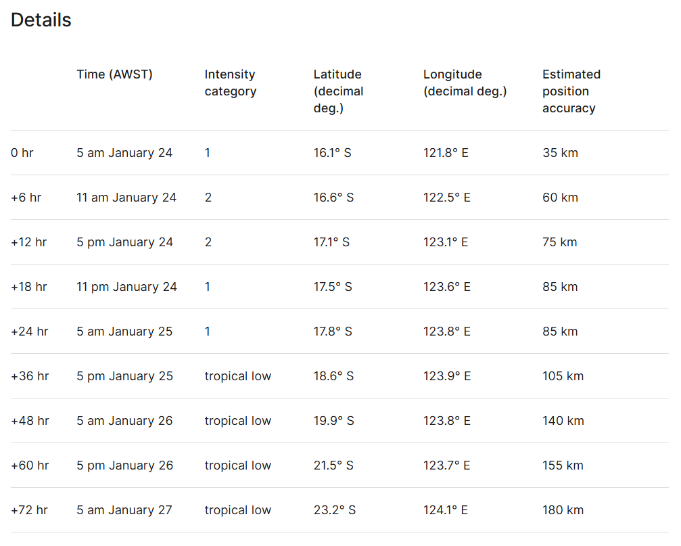Click the Time (AWST) column header
Image resolution: width=681 pixels, height=546 pixels.
pos(114,74)
